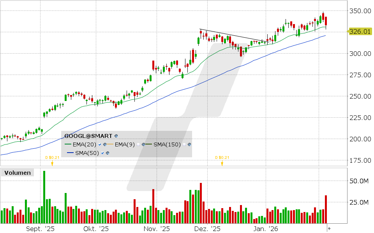
Task: Open the EMA(9) indicator settings icon
Action: 143,144
